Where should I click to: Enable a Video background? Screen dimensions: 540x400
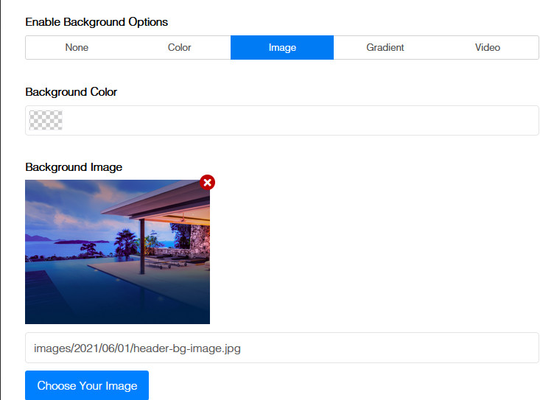pyautogui.click(x=487, y=47)
